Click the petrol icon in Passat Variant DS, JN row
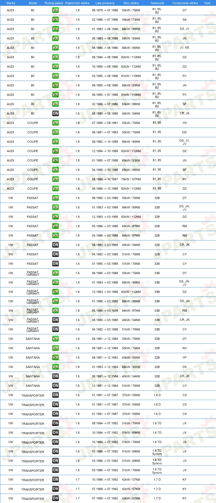216x503 pixels. pos(56,301)
